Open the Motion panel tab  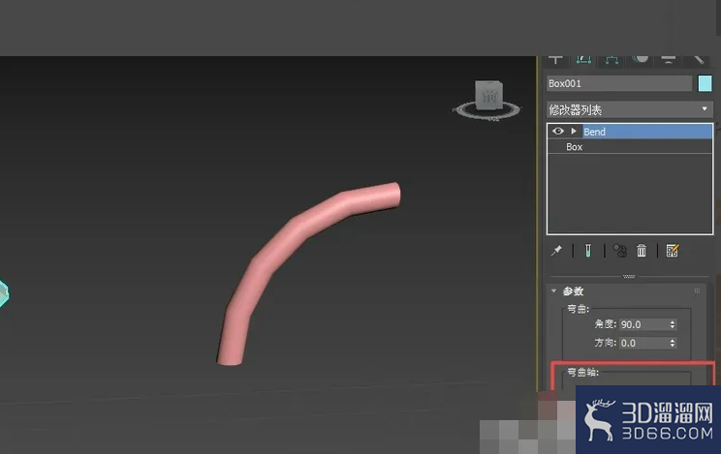coord(640,60)
